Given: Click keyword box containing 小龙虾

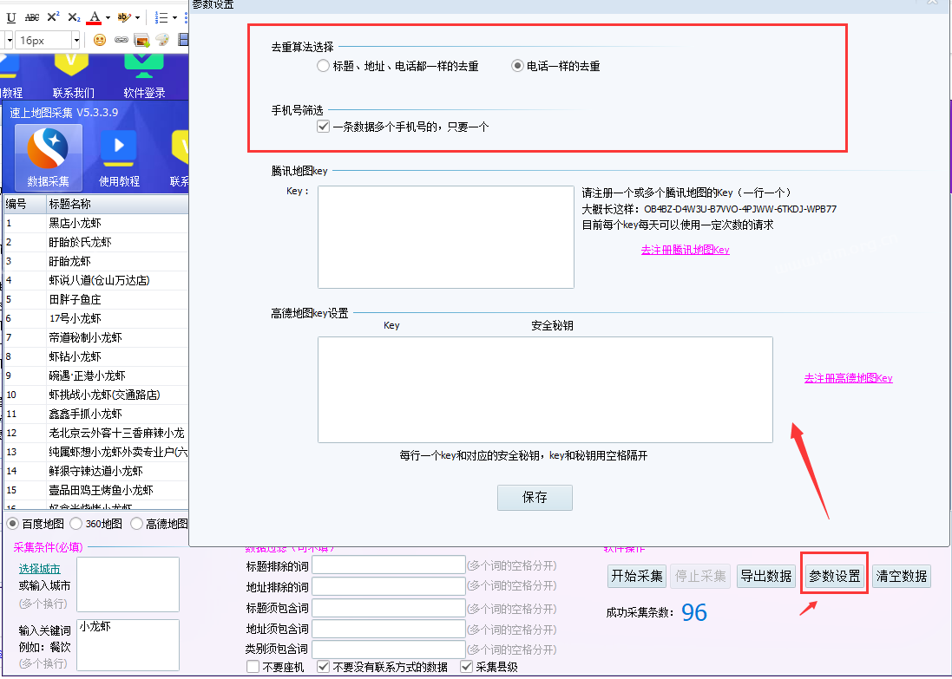Looking at the screenshot, I should click(x=128, y=644).
